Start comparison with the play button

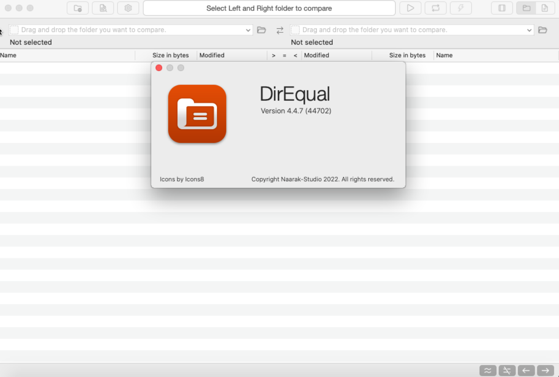(x=410, y=8)
